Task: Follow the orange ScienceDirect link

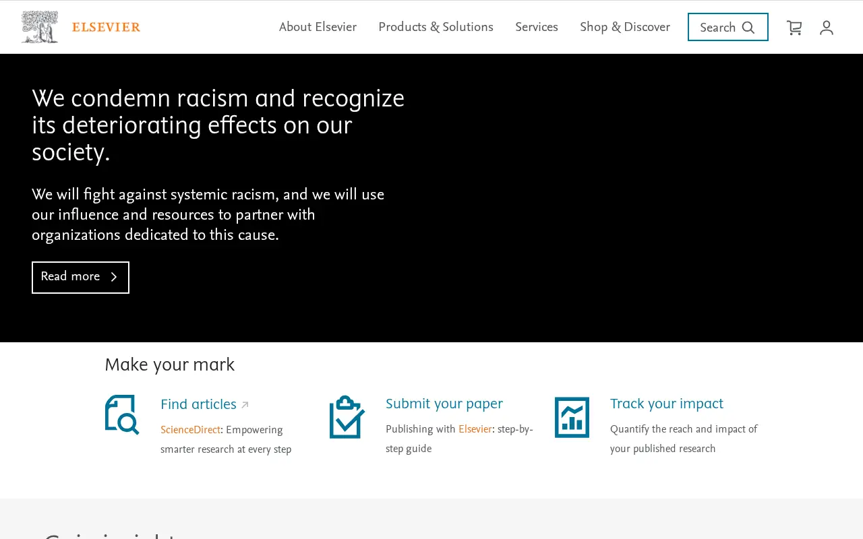Action: pyautogui.click(x=190, y=430)
